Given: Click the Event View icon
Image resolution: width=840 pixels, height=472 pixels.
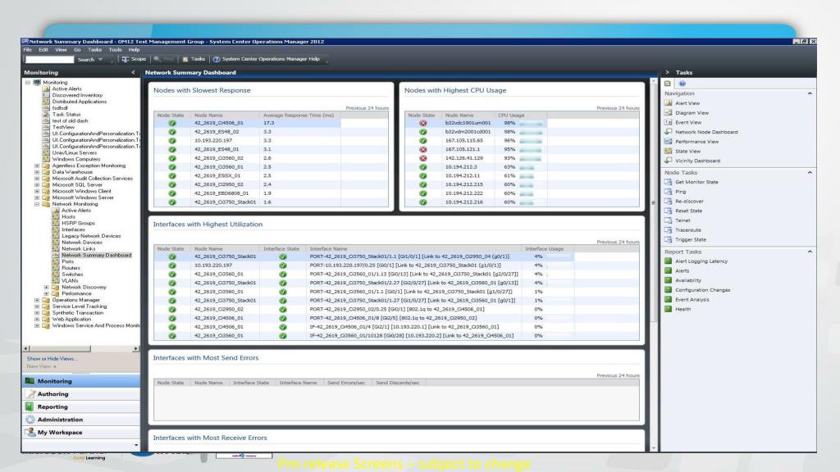Looking at the screenshot, I should pyautogui.click(x=668, y=122).
